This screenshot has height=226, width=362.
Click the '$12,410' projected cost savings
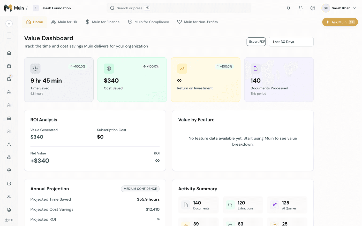(x=153, y=209)
